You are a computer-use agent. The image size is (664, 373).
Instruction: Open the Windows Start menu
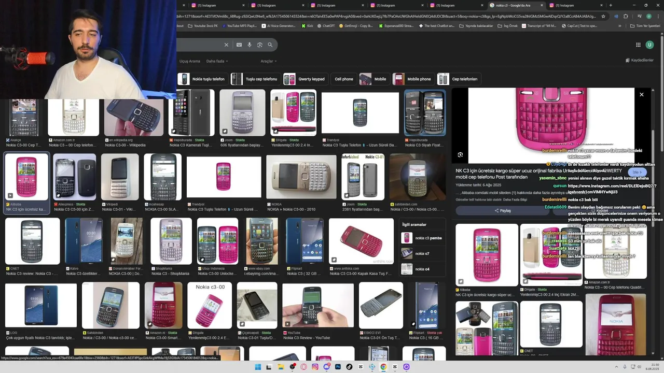258,367
